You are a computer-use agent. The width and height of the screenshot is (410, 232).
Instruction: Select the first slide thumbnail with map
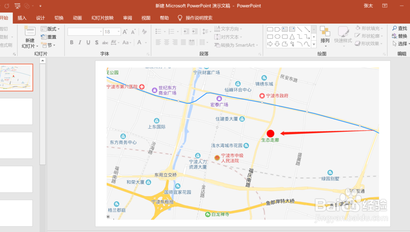pos(16,77)
